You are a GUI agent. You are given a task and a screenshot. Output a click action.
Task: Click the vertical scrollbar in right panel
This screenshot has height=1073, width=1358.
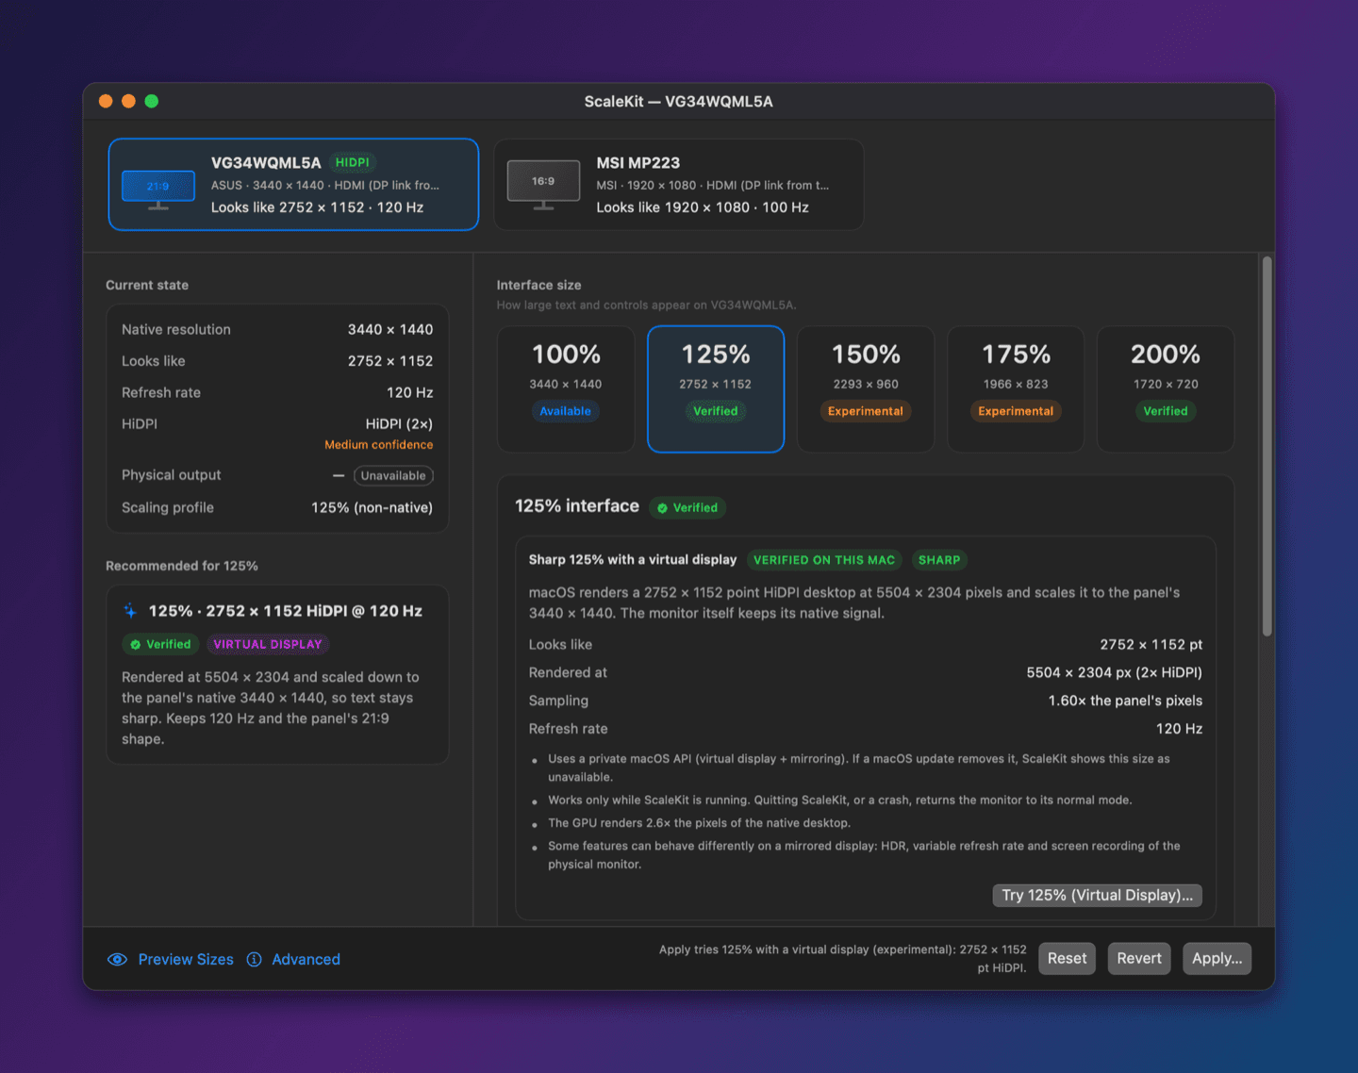(1267, 447)
